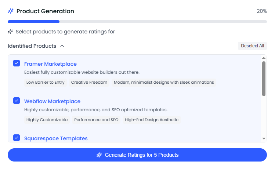
Task: Open the Squarespace Templates link
Action: (x=56, y=138)
